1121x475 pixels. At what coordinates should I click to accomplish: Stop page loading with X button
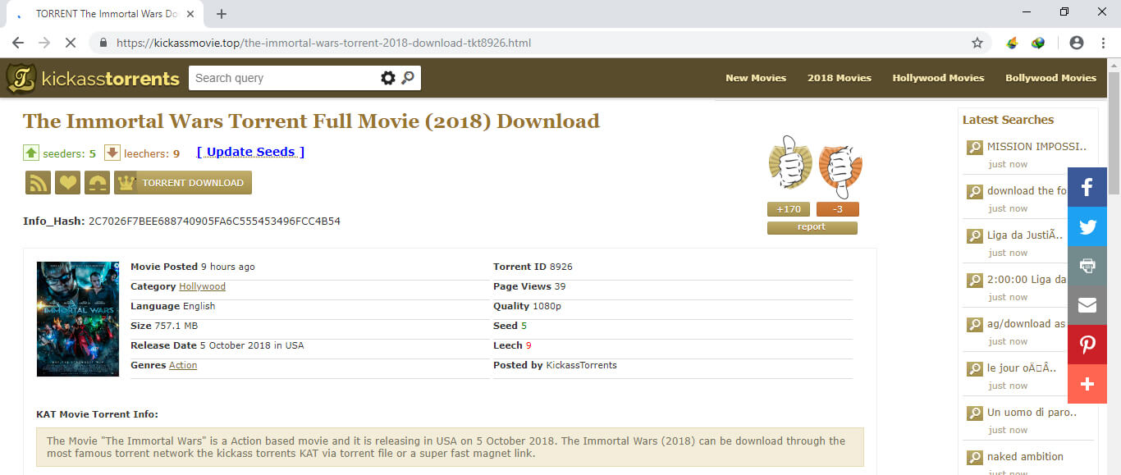[71, 43]
